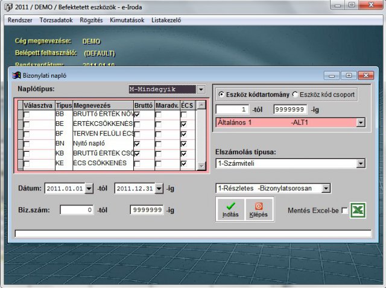Toggle the ÉCS checkbox in KE row

click(x=183, y=164)
